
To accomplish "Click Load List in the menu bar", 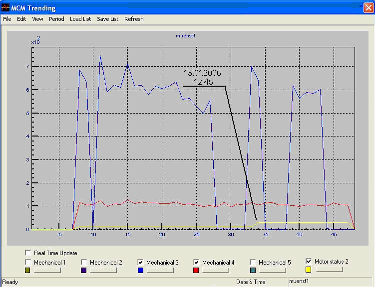I will click(80, 19).
